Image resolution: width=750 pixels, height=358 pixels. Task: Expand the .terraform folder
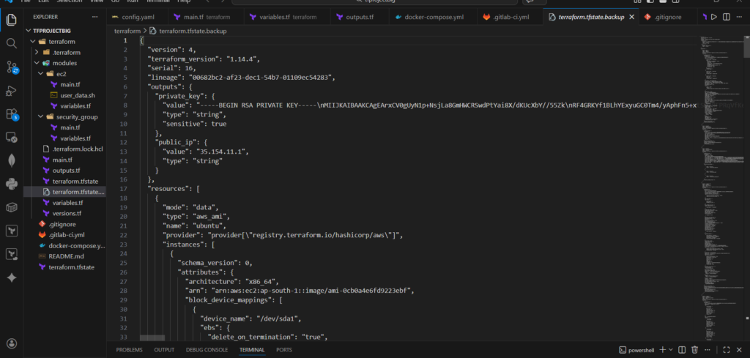pos(64,53)
